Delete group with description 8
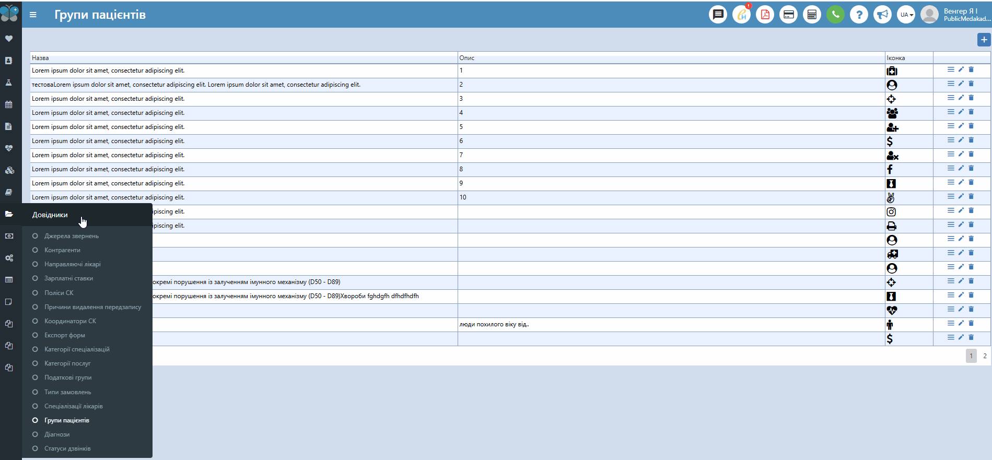The image size is (992, 460). (971, 168)
